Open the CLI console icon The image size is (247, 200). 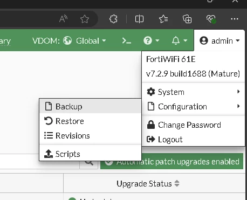[x=127, y=41]
